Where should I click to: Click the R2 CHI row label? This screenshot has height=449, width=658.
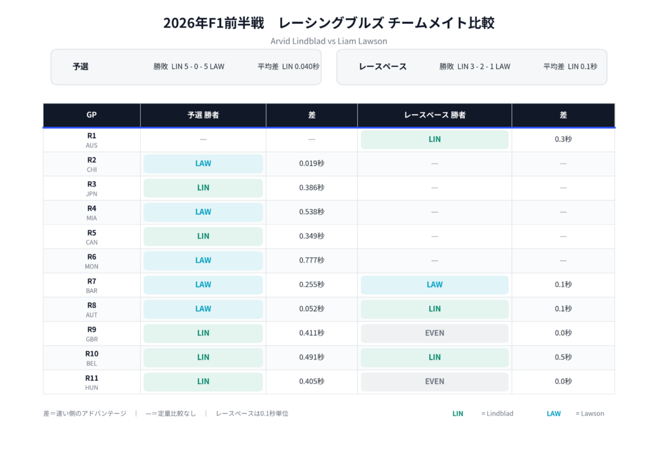[x=91, y=164]
